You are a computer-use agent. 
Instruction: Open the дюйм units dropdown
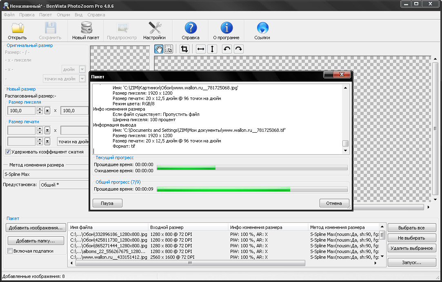tap(82, 69)
